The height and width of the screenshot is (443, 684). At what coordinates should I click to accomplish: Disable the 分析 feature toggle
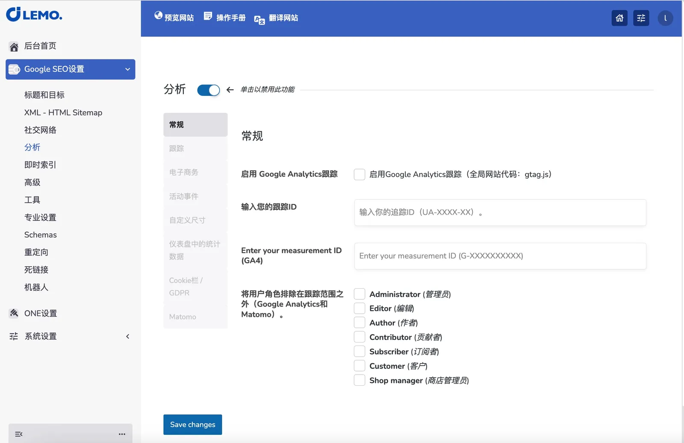208,90
